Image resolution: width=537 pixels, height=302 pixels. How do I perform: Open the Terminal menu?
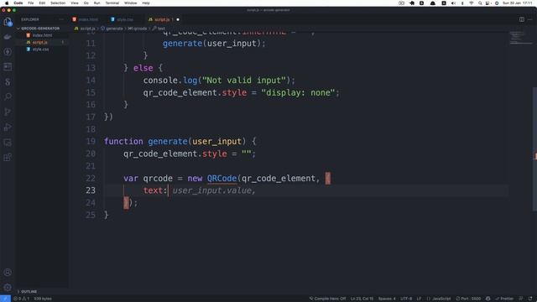[112, 3]
